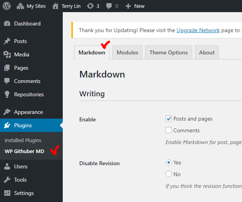The height and width of the screenshot is (202, 242).
Task: Open the Plugins menu label
Action: pyautogui.click(x=23, y=125)
